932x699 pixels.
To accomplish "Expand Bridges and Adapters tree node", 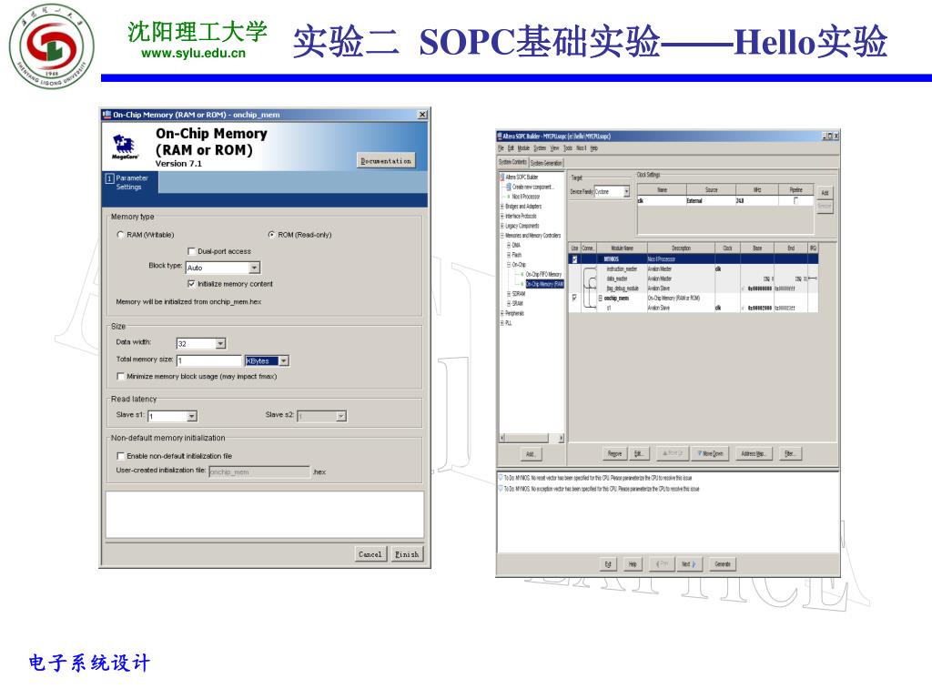I will pos(502,207).
